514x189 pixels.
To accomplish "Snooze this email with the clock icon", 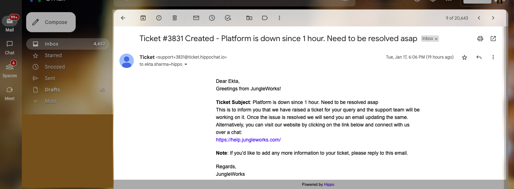I will [x=212, y=18].
